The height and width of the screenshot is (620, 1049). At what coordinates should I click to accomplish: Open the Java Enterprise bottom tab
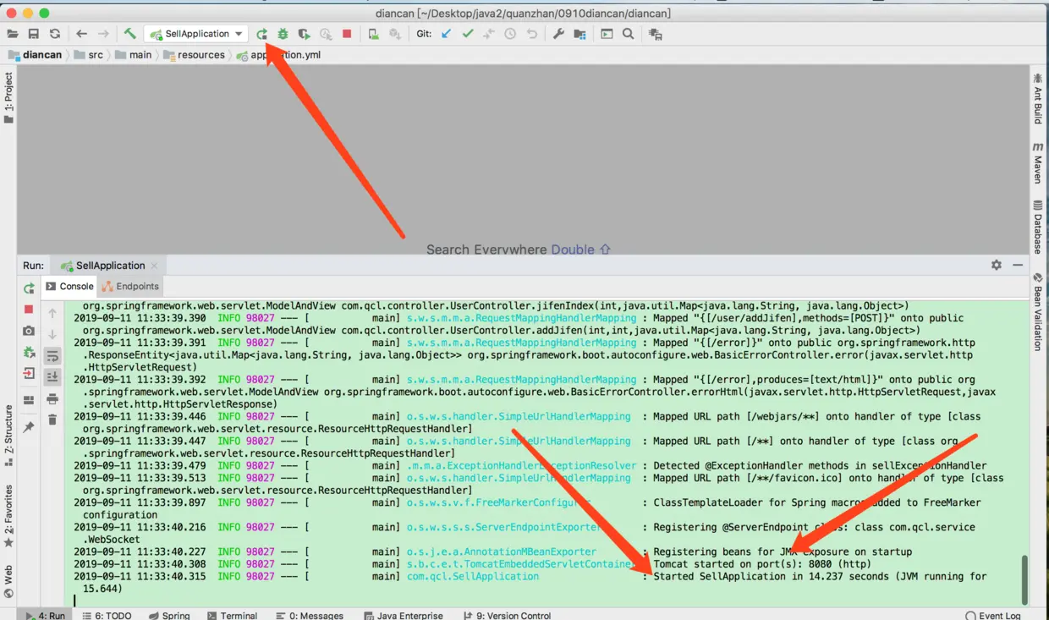(403, 615)
